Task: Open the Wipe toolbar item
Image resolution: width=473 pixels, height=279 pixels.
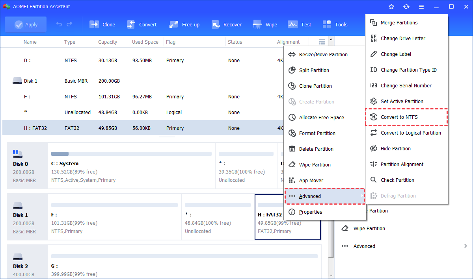Action: tap(265, 24)
